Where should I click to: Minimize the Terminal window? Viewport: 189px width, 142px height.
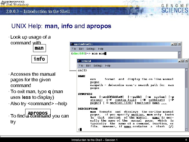[x=180, y=61]
